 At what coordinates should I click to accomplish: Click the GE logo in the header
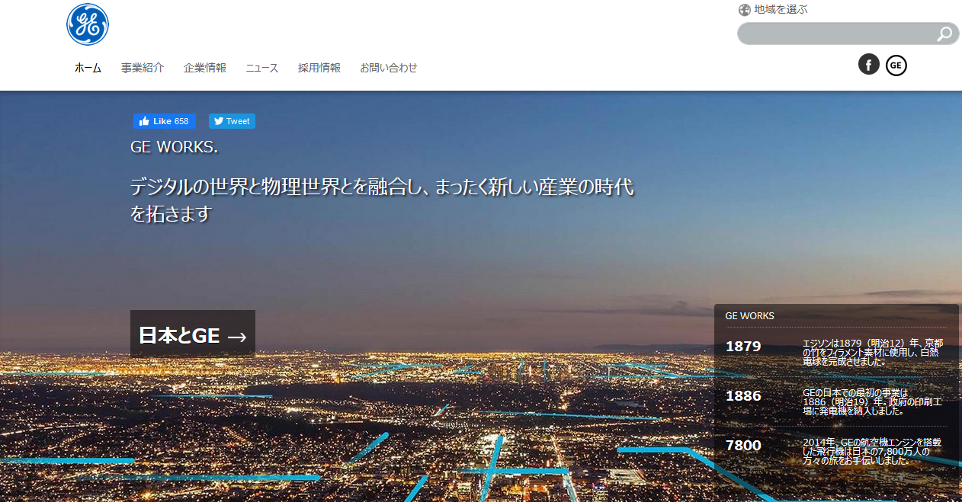88,24
